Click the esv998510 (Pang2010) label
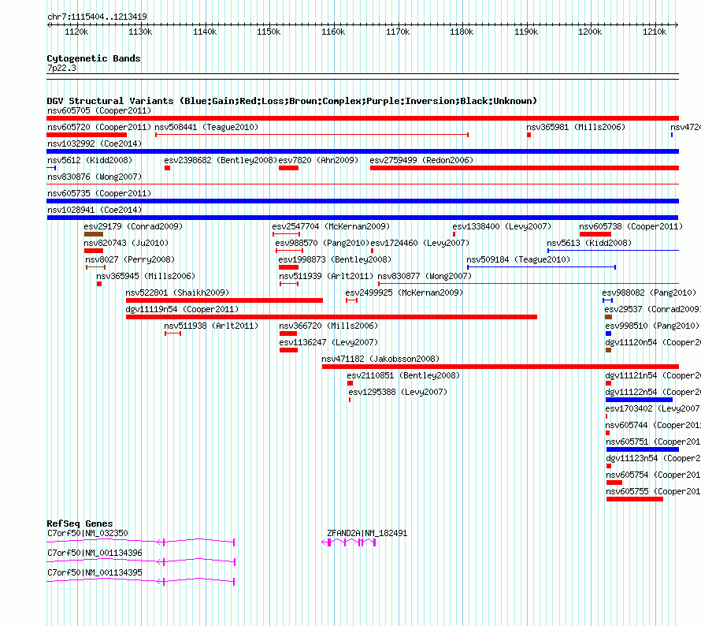Image resolution: width=701 pixels, height=626 pixels. click(x=652, y=326)
